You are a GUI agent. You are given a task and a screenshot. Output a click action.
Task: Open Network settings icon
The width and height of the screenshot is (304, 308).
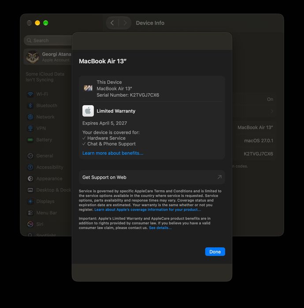click(x=30, y=117)
